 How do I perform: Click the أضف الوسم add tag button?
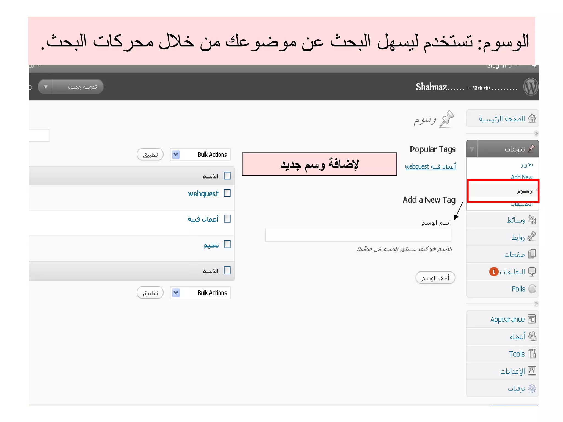point(435,278)
